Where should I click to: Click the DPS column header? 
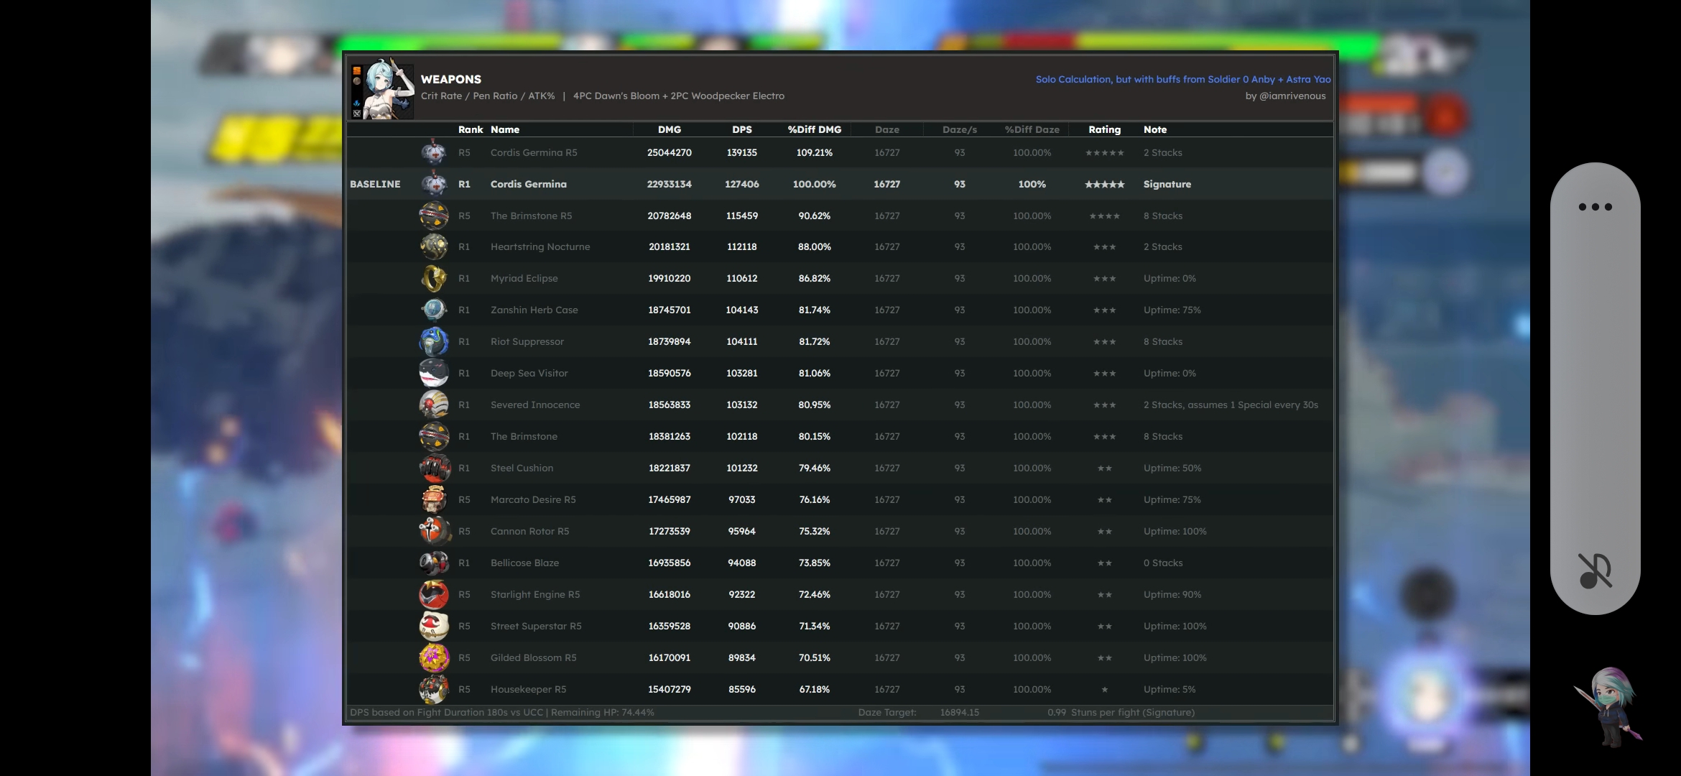[x=741, y=129]
